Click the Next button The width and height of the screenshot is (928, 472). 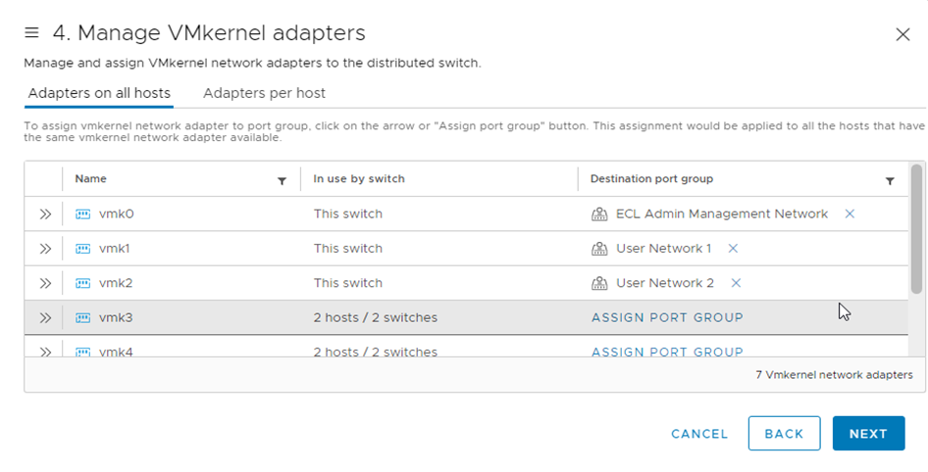pyautogui.click(x=868, y=434)
